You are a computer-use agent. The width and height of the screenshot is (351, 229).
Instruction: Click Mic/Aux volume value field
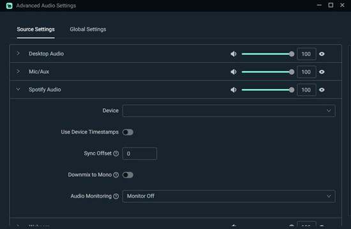point(306,72)
